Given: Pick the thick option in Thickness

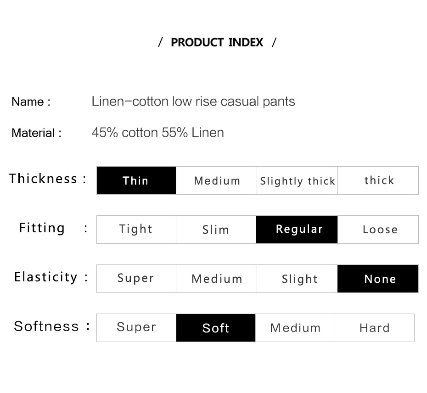Looking at the screenshot, I should (x=378, y=180).
